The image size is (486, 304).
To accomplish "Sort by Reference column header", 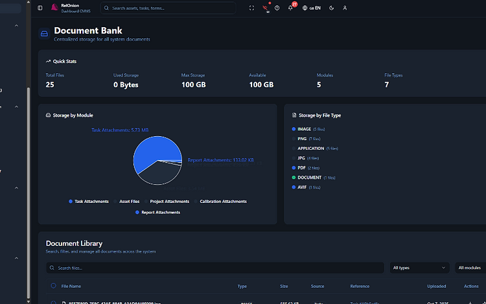I will tap(360, 286).
